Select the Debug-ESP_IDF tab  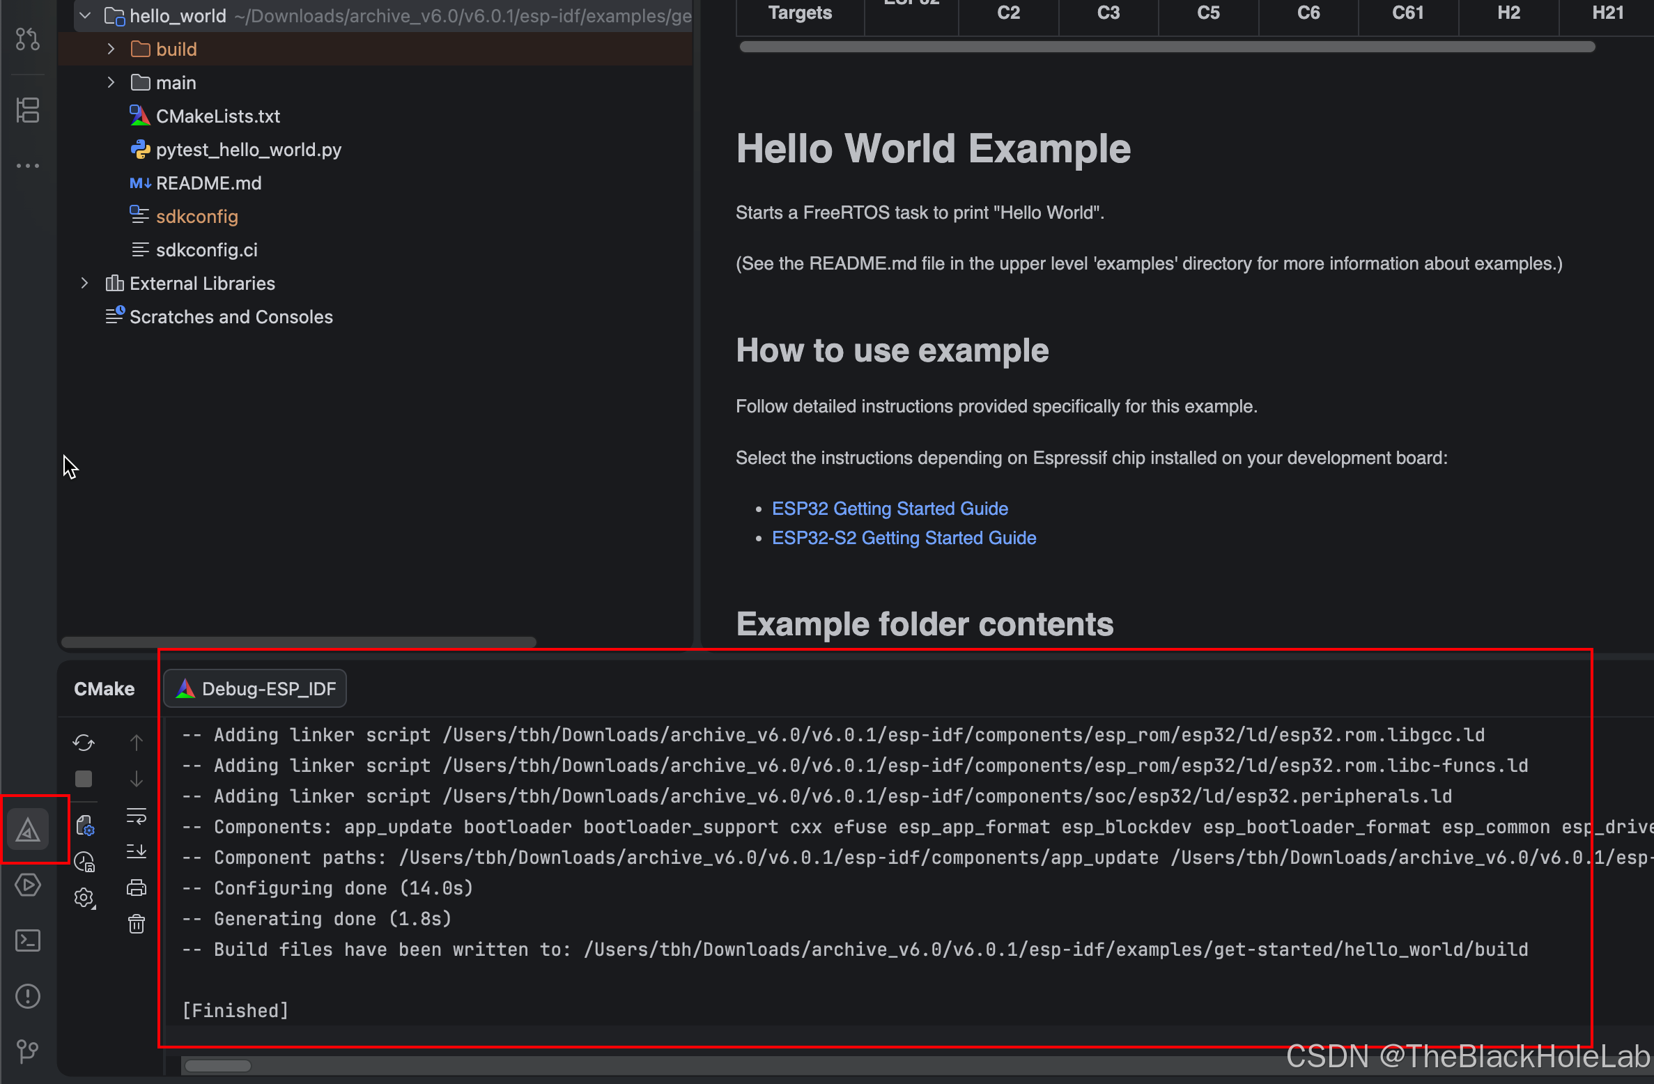pyautogui.click(x=255, y=688)
